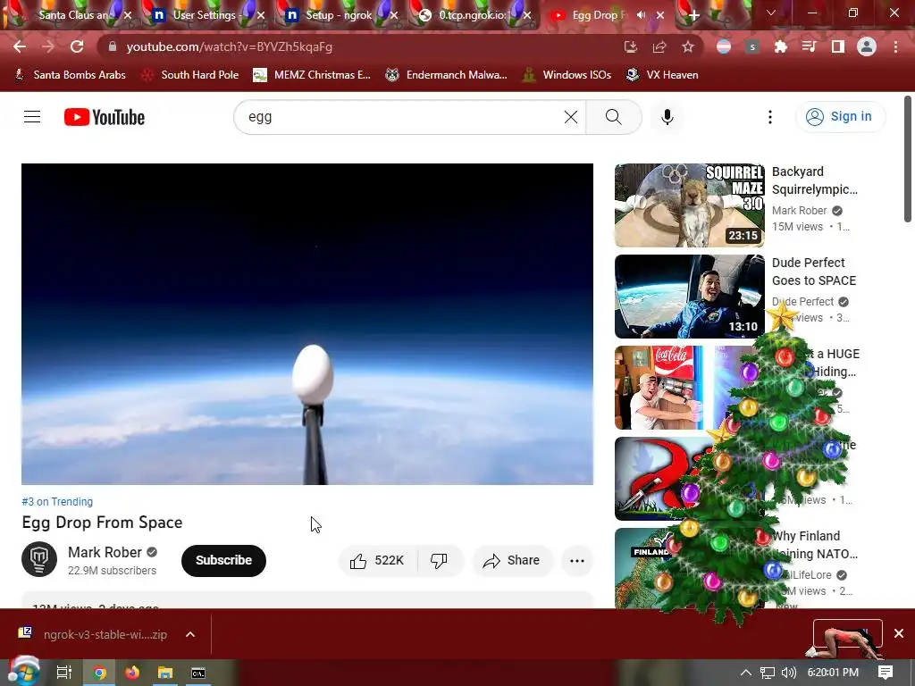
Task: Clear the search box with X
Action: [571, 117]
